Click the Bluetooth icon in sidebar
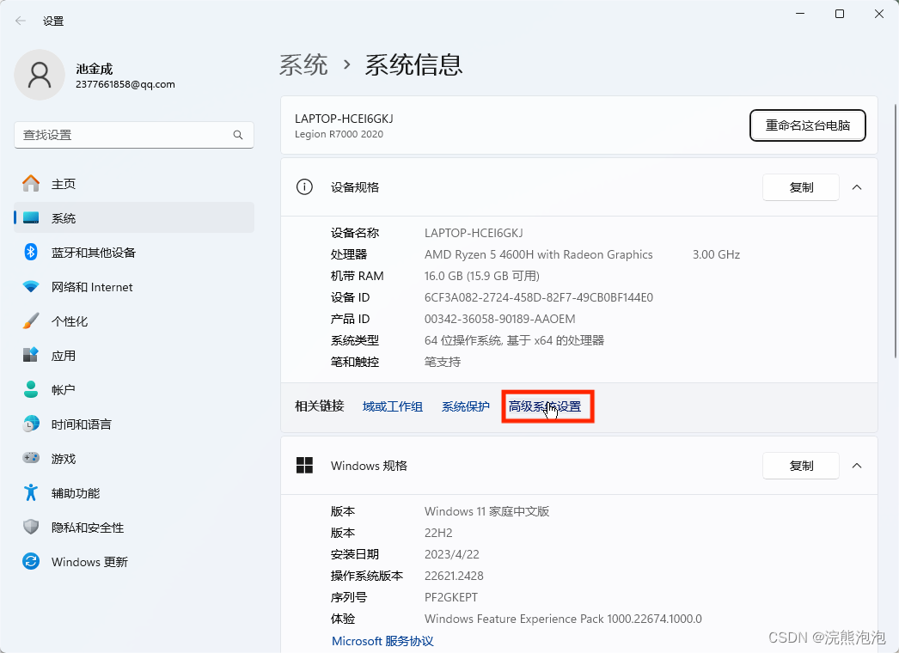 coord(31,253)
